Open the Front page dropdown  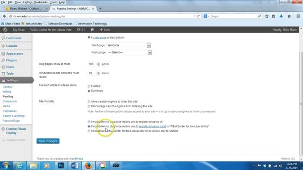point(129,45)
